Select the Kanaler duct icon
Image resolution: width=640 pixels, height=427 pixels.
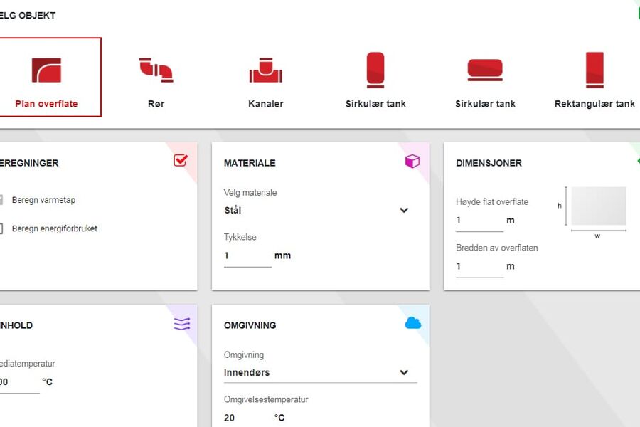pyautogui.click(x=265, y=70)
